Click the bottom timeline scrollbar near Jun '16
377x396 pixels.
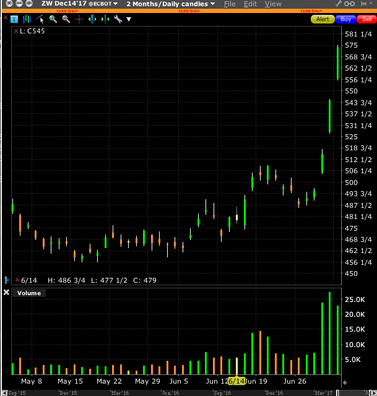point(169,392)
